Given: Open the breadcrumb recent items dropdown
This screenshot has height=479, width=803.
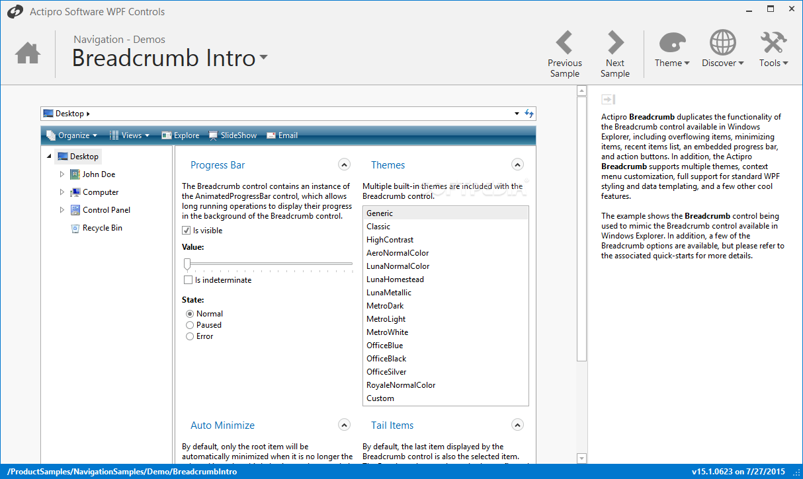Looking at the screenshot, I should pyautogui.click(x=517, y=114).
